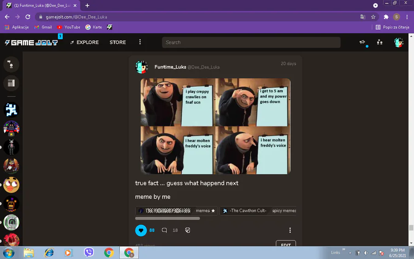Focus the Game Jolt search field
414x259 pixels.
251,42
